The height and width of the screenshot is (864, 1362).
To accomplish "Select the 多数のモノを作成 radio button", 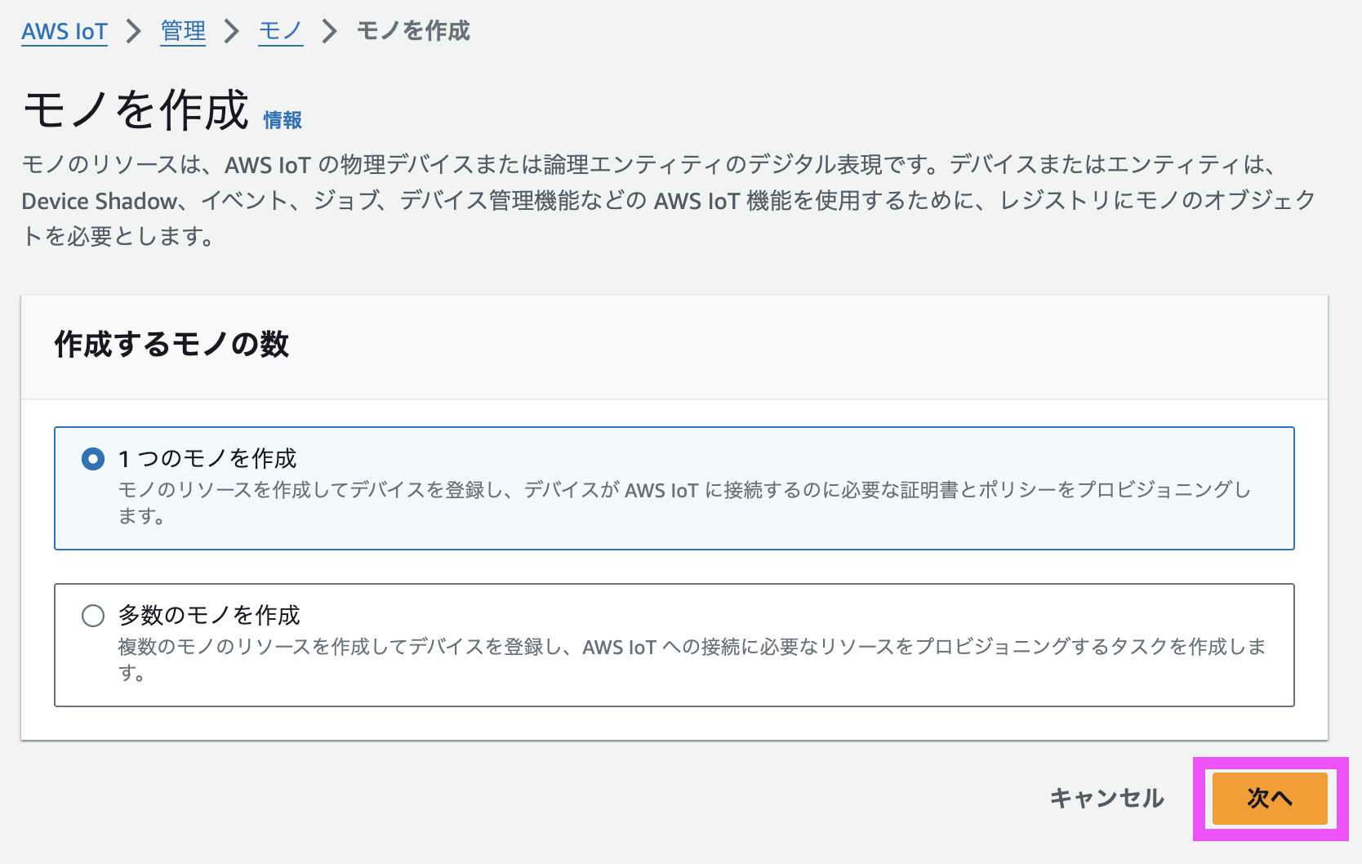I will click(x=93, y=616).
